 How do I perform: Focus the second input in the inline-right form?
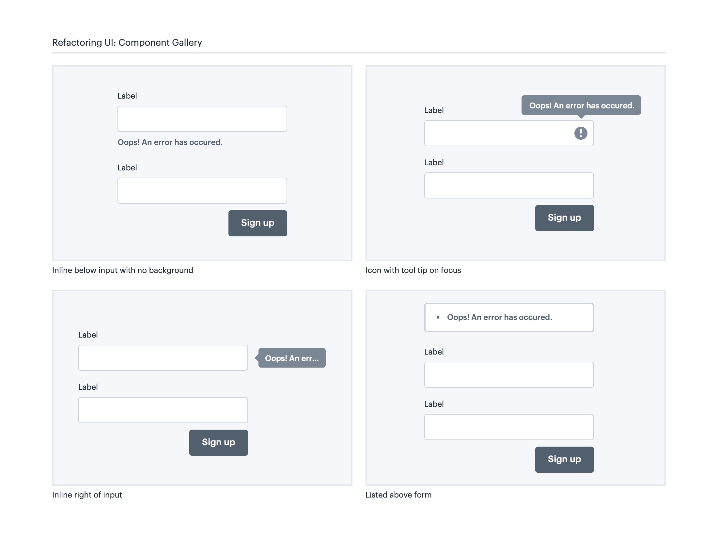[x=163, y=410]
